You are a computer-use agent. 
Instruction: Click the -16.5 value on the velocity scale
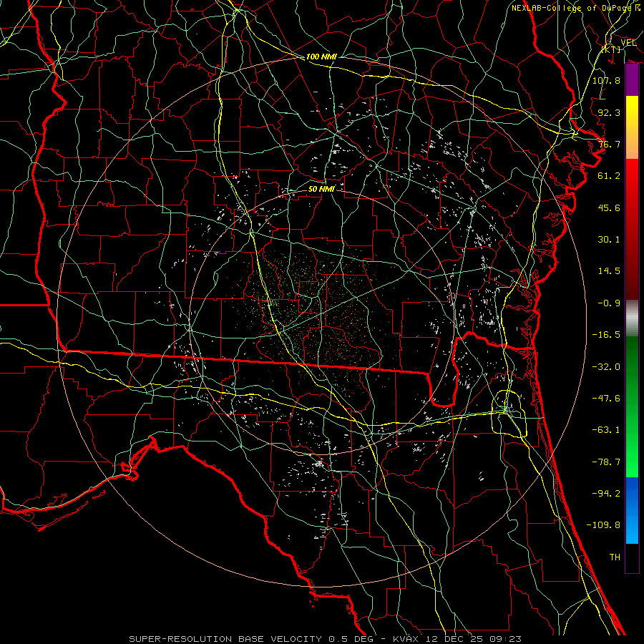click(x=606, y=335)
